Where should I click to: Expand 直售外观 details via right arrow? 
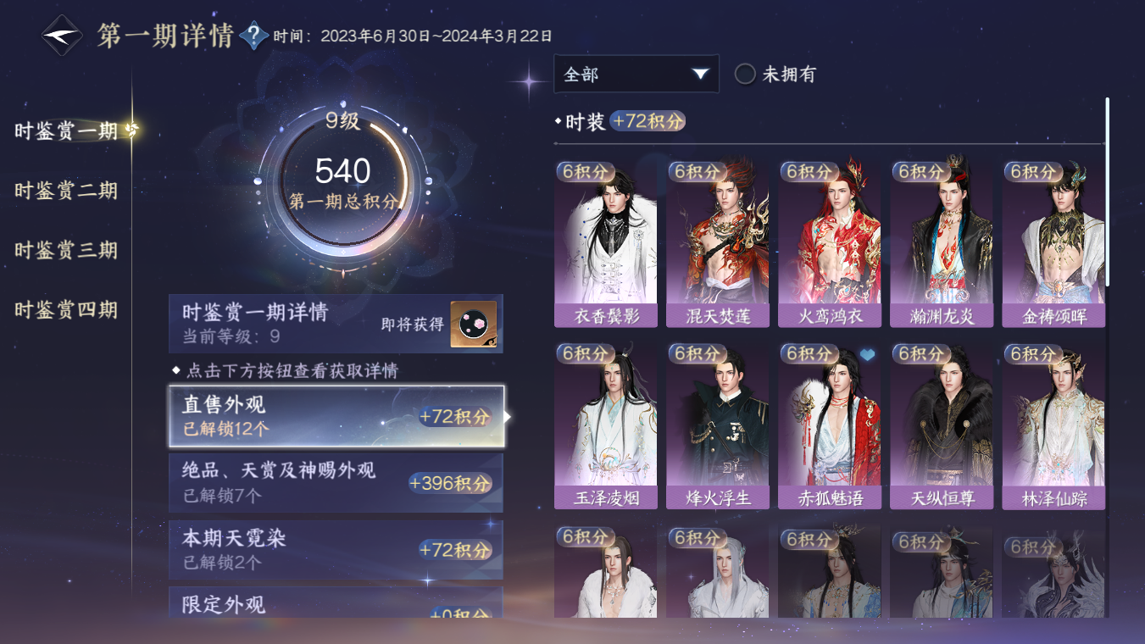508,416
